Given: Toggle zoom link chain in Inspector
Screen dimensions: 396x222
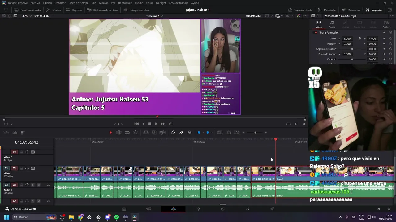Looking at the screenshot, I should (359, 39).
